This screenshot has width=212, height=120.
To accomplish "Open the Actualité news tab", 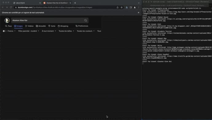I will point(41,26).
